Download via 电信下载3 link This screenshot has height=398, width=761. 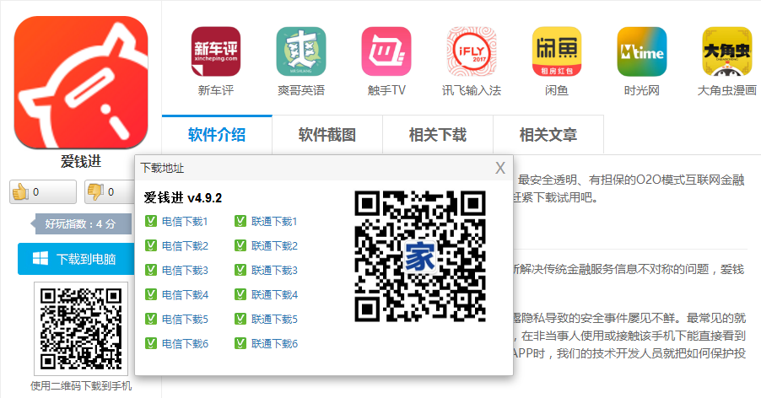[x=185, y=271]
